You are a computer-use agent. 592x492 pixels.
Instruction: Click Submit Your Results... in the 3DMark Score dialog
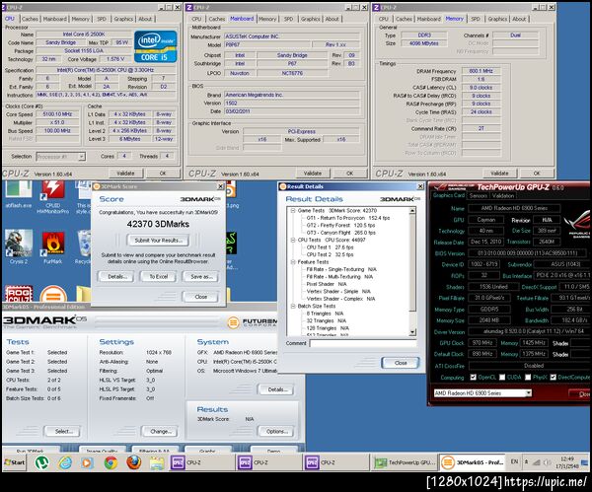coord(158,241)
